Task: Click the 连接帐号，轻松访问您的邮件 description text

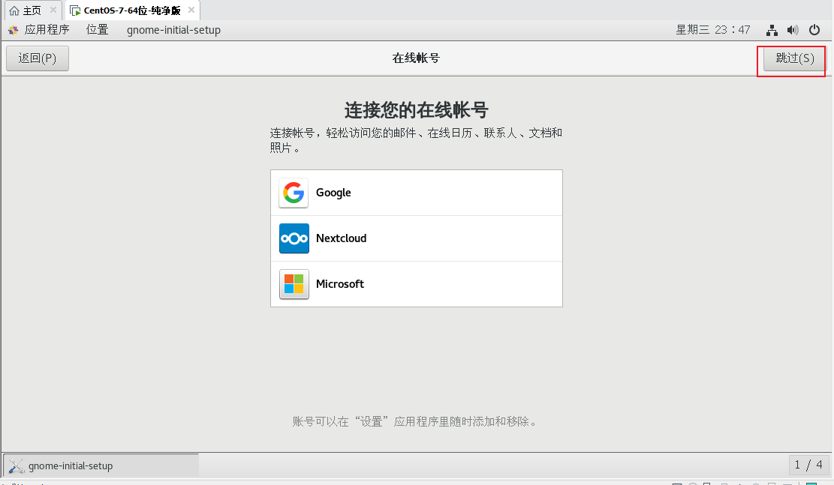Action: [x=416, y=140]
